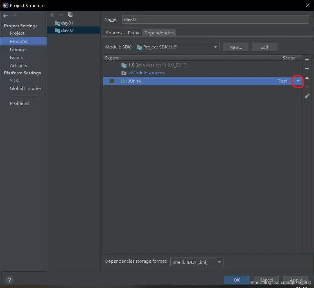Screen dimensions: 314x288
Task: Edit dependency with the pencil icon
Action: click(x=307, y=96)
